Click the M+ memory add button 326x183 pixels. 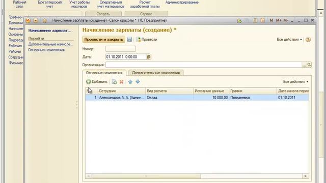coord(279,20)
